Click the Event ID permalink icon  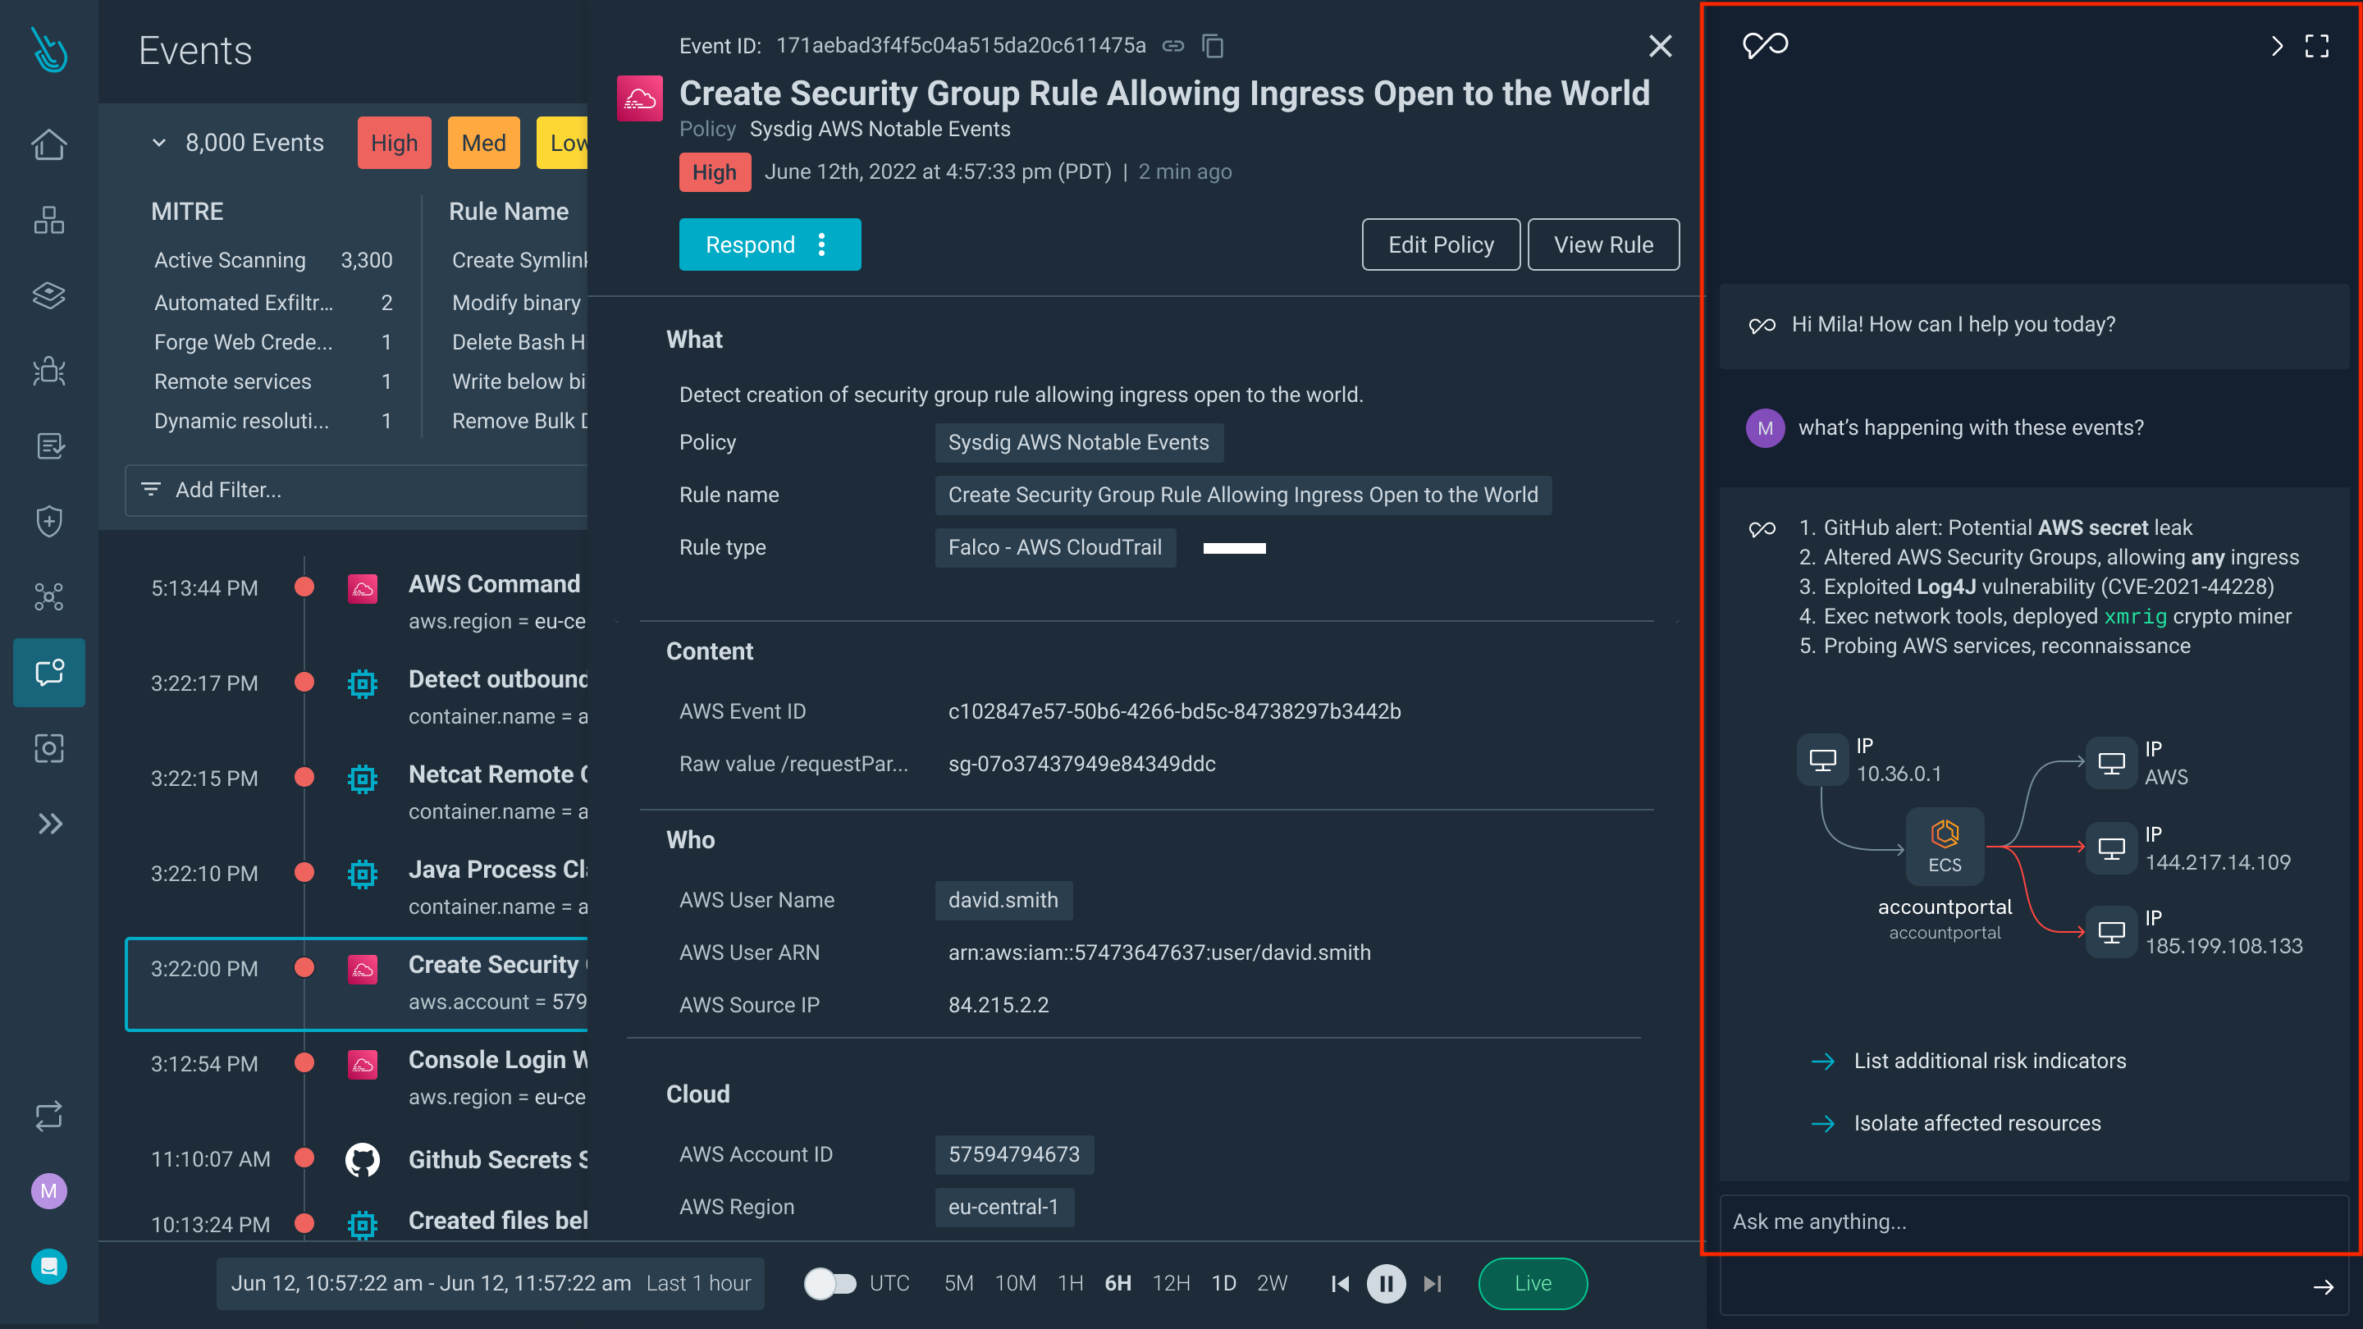click(x=1172, y=46)
